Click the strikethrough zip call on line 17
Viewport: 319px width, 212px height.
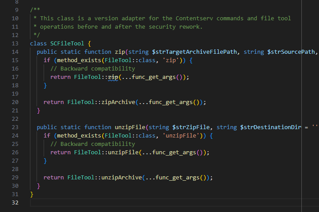pyautogui.click(x=113, y=77)
